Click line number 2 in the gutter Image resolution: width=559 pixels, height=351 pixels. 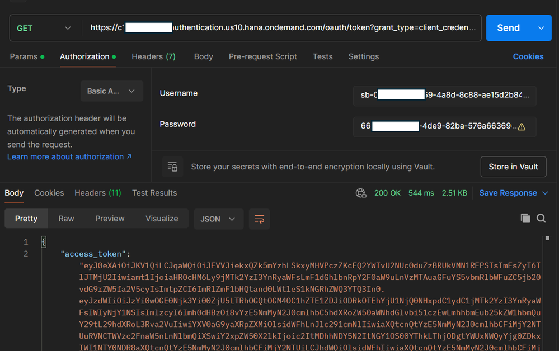click(26, 254)
